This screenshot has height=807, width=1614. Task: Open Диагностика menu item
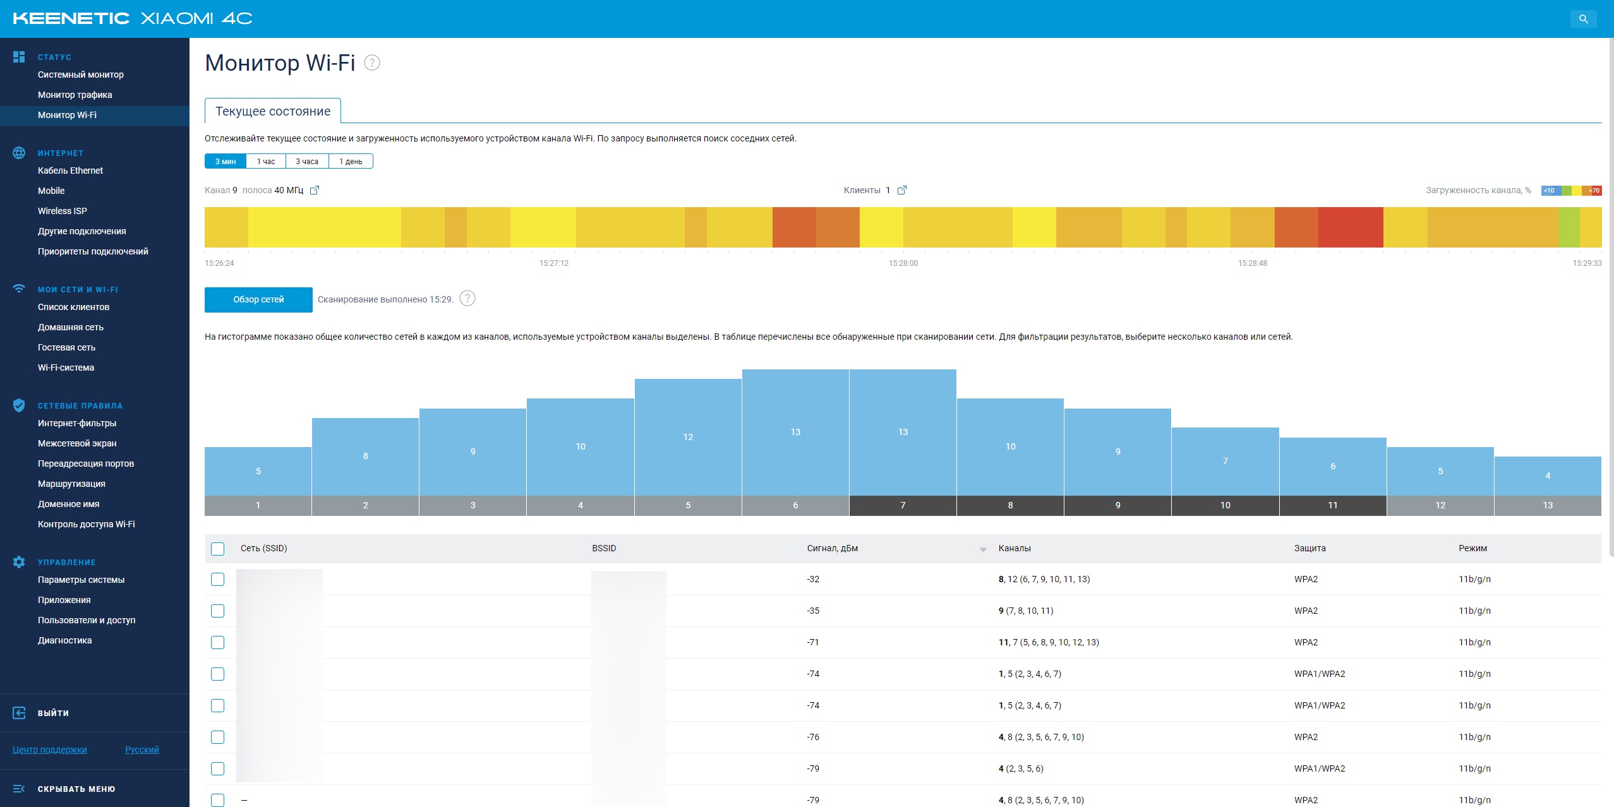click(64, 640)
